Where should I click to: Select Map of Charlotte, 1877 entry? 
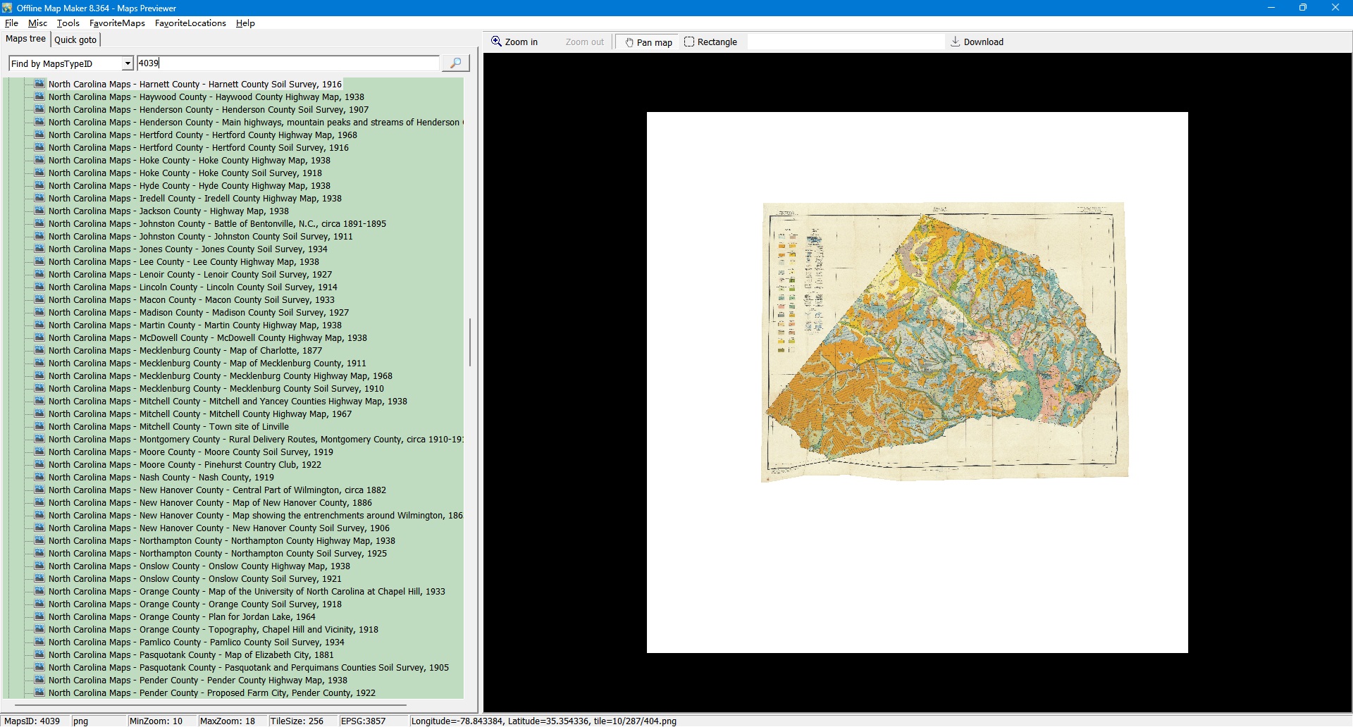pyautogui.click(x=185, y=351)
